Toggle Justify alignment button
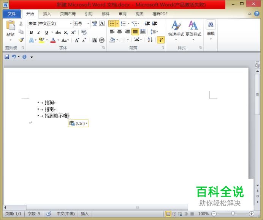This screenshot has width=263, height=220. 135,31
